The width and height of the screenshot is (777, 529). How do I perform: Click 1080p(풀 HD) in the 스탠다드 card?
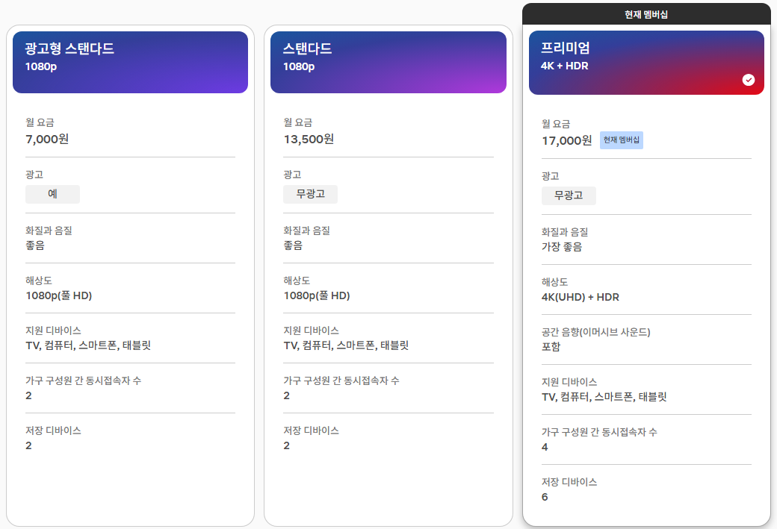[x=317, y=295]
